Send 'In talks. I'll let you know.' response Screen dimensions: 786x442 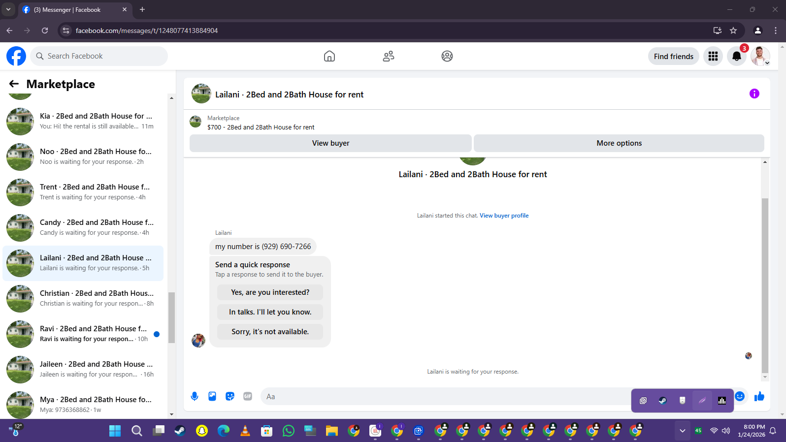(x=270, y=312)
